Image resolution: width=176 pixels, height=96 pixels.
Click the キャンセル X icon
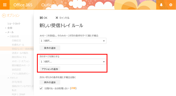point(57,18)
